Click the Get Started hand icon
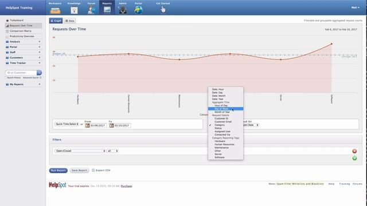The image size is (367, 206). (x=163, y=10)
